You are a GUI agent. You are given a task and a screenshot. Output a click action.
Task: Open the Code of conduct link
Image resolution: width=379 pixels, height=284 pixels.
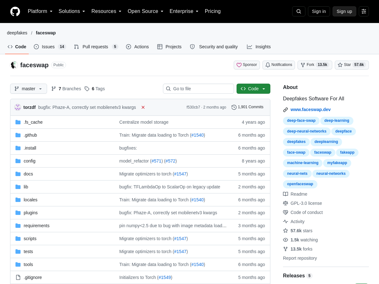(303, 212)
